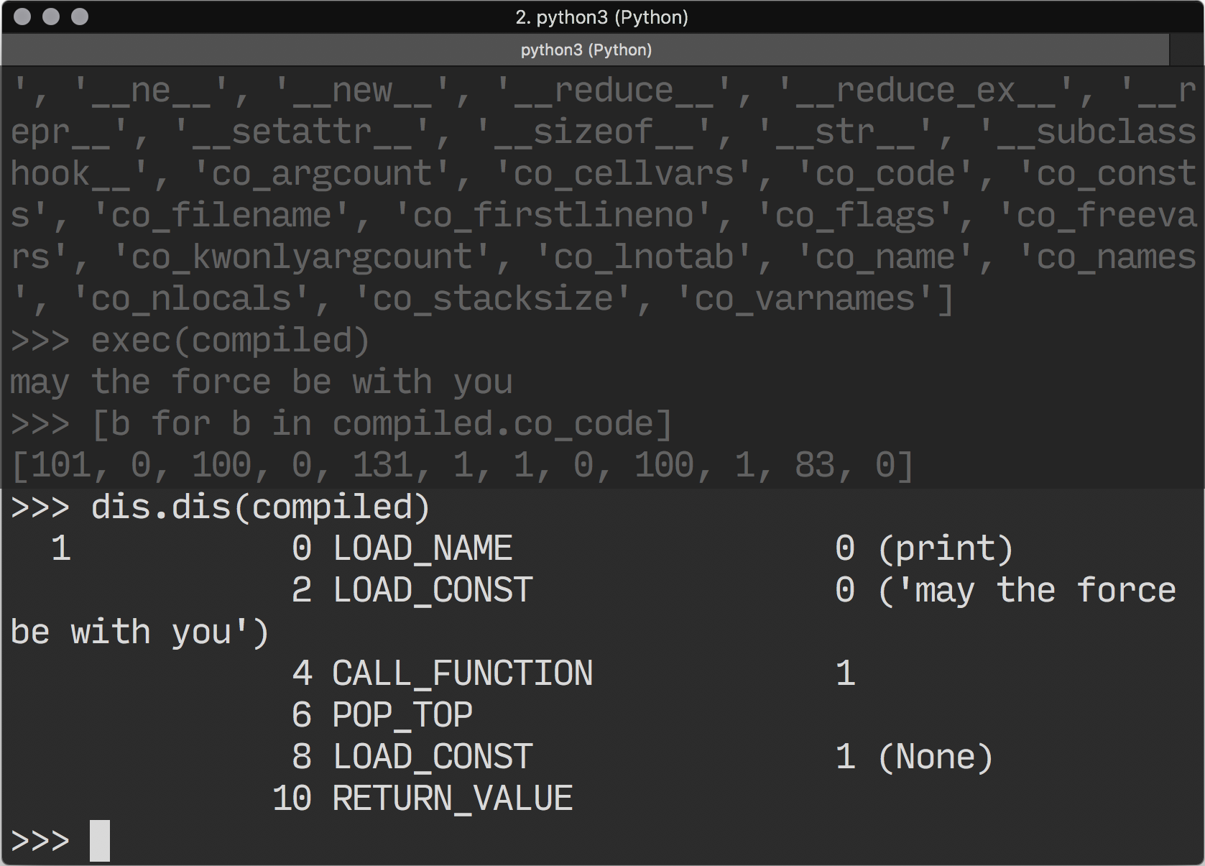Click the LOAD_NAME opcode in disassembly
Viewport: 1205px width, 866px height.
[423, 548]
